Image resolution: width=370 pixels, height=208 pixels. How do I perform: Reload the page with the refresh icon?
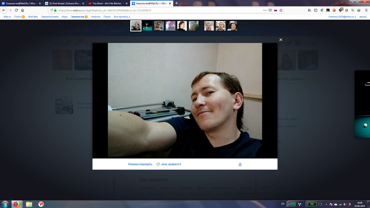point(16,10)
